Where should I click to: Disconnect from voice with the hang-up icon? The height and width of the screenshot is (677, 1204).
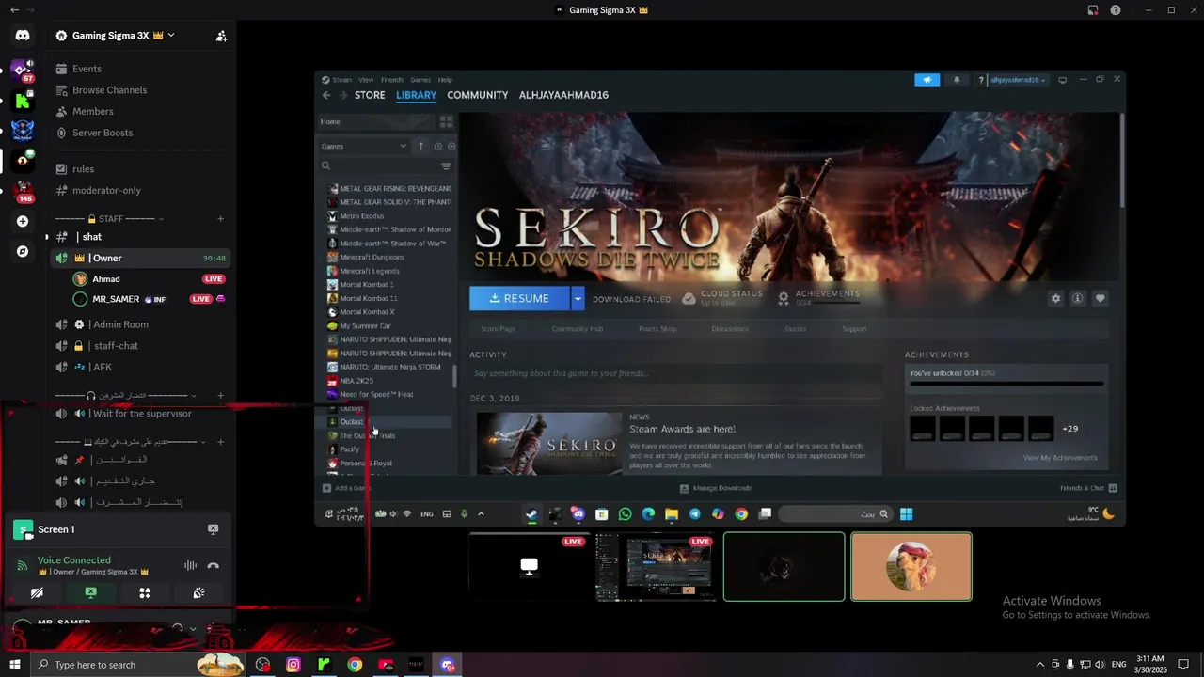pos(214,566)
